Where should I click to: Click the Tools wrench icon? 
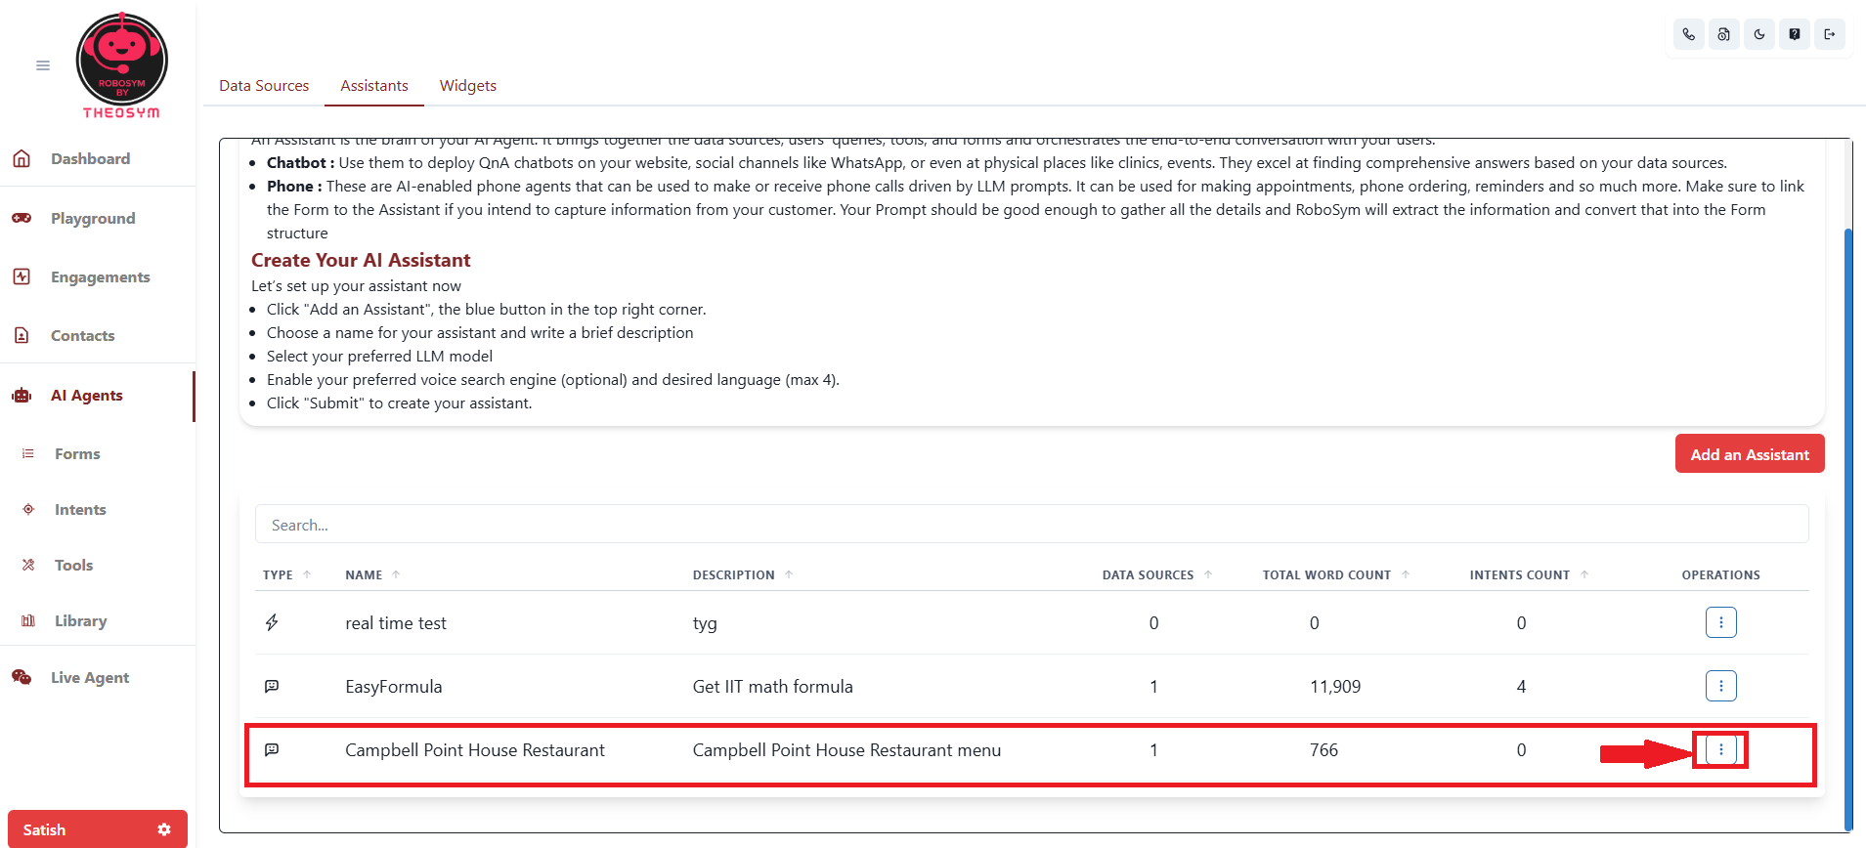28,565
